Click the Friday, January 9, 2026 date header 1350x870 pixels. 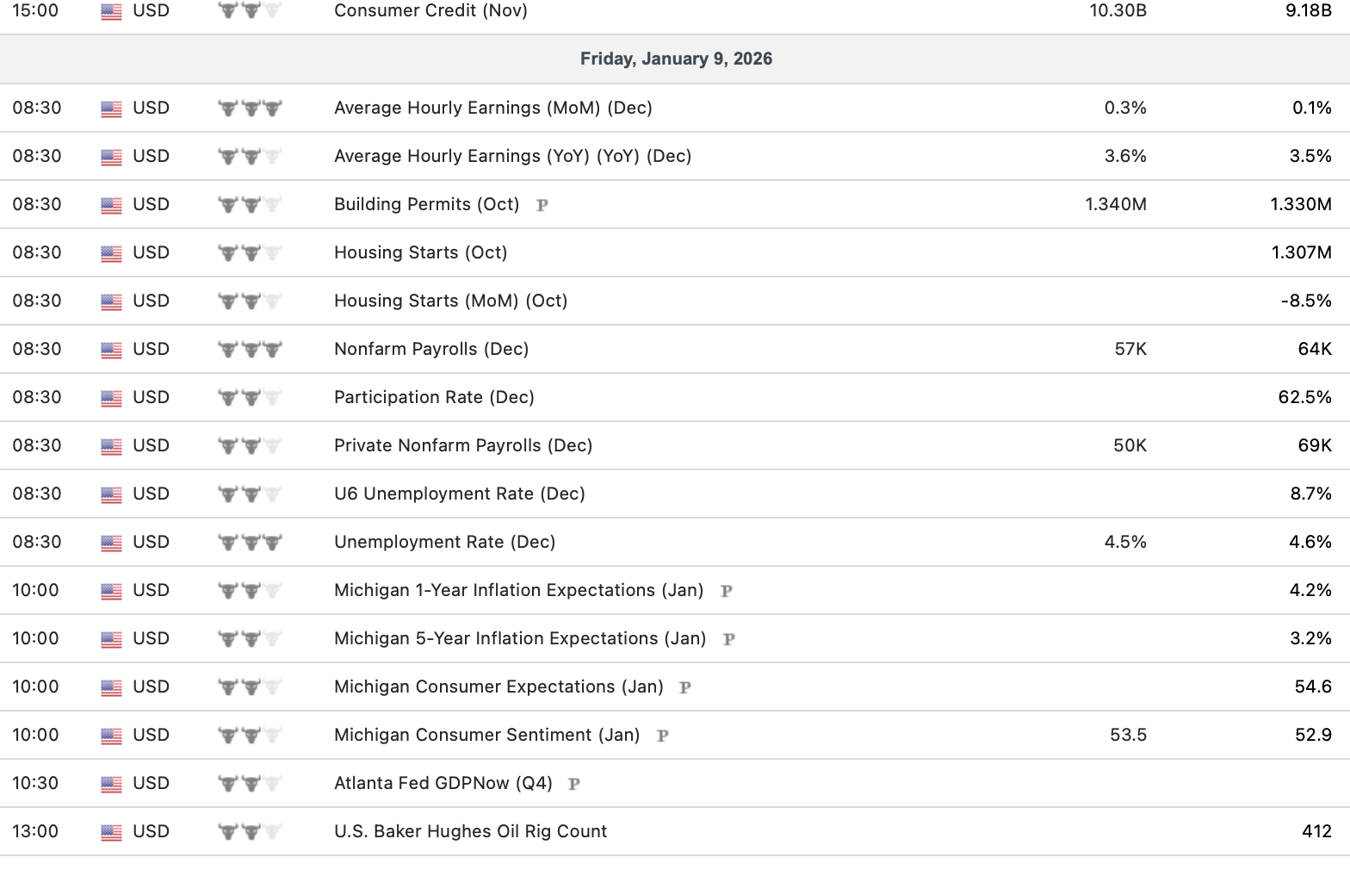(x=676, y=59)
